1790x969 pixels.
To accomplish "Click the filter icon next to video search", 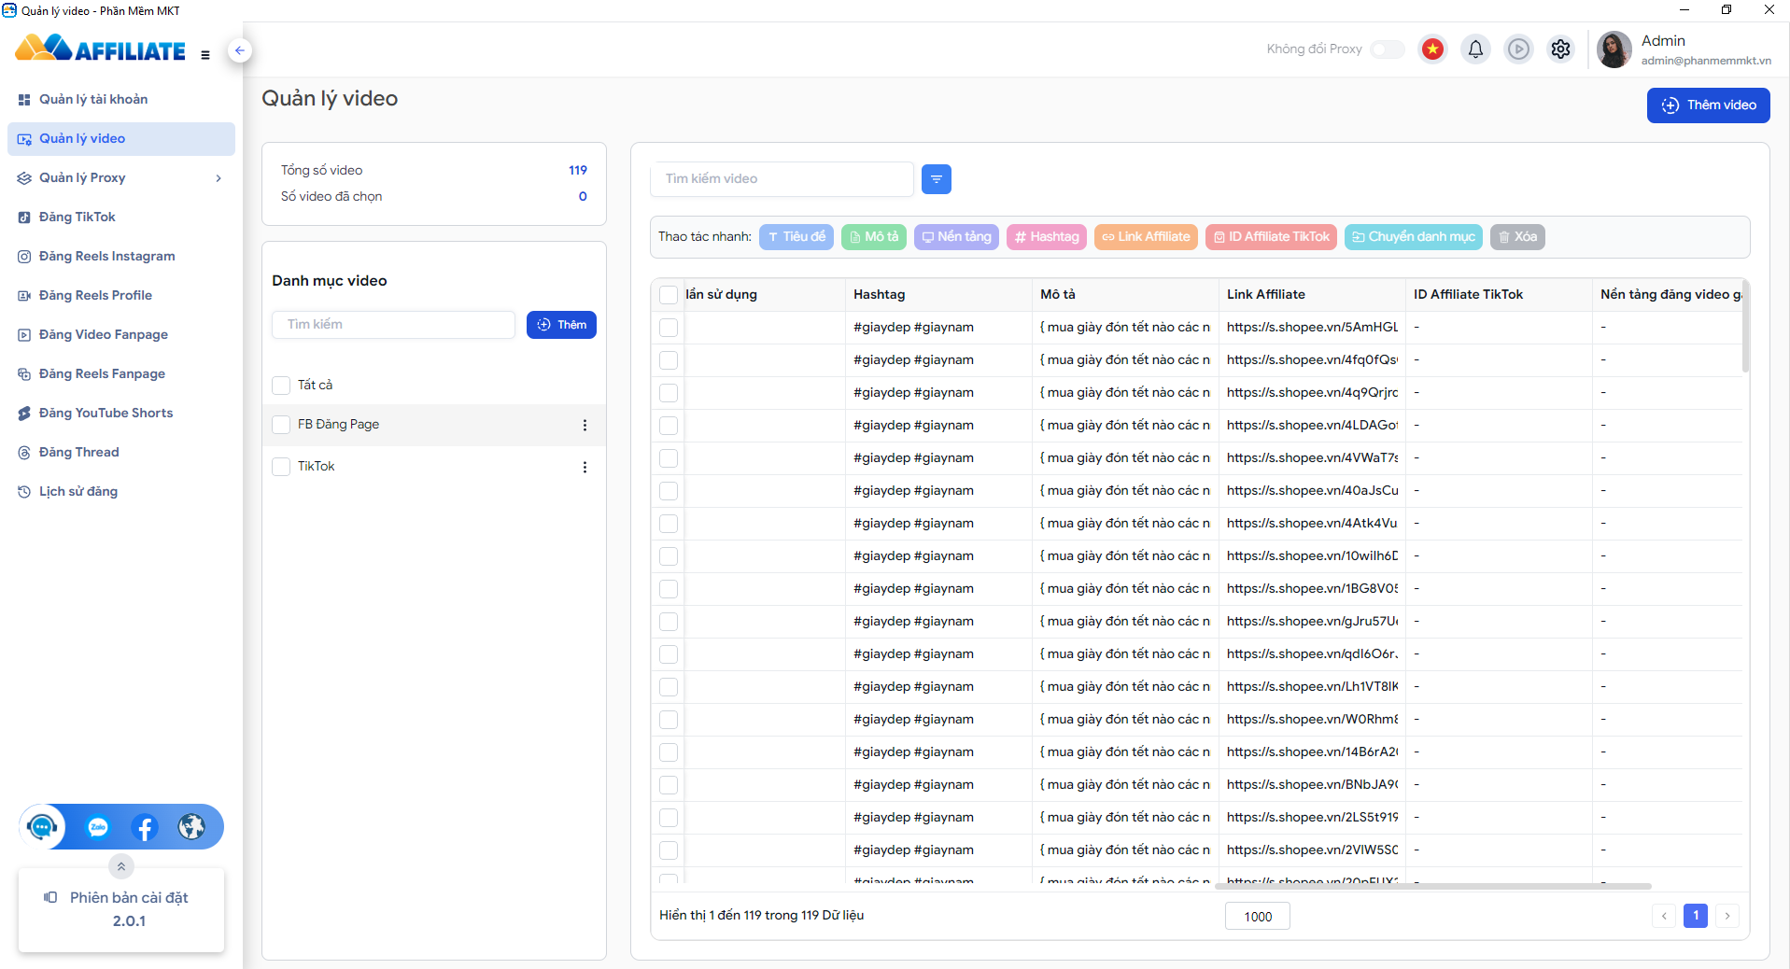I will click(x=936, y=178).
